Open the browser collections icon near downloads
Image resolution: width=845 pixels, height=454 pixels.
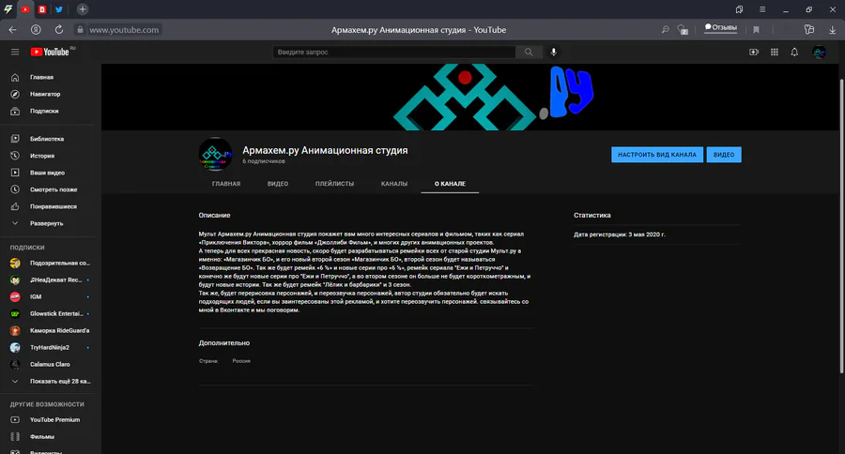(x=809, y=30)
